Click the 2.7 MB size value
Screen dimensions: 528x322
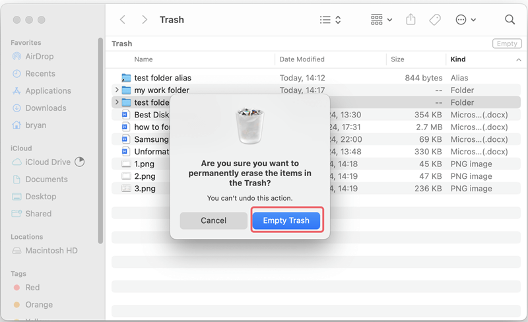429,127
